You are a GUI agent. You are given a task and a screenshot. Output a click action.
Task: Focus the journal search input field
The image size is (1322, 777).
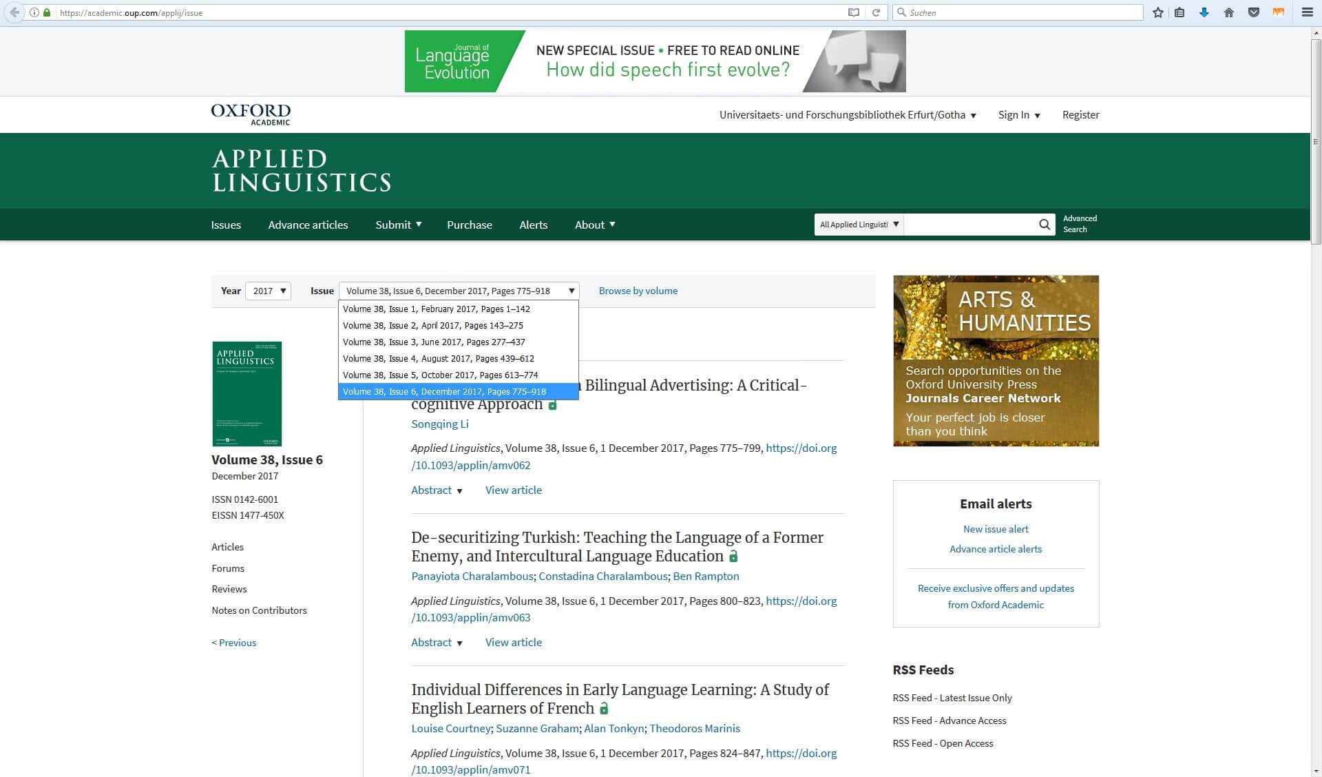(x=969, y=225)
